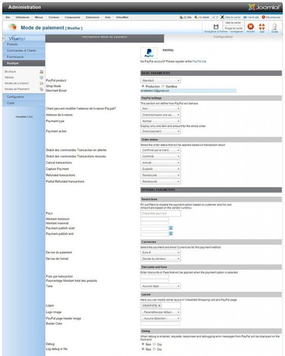Screen dimensions: 285x356
Task: Choose Purger le cache from dropdown
Action: point(234,28)
